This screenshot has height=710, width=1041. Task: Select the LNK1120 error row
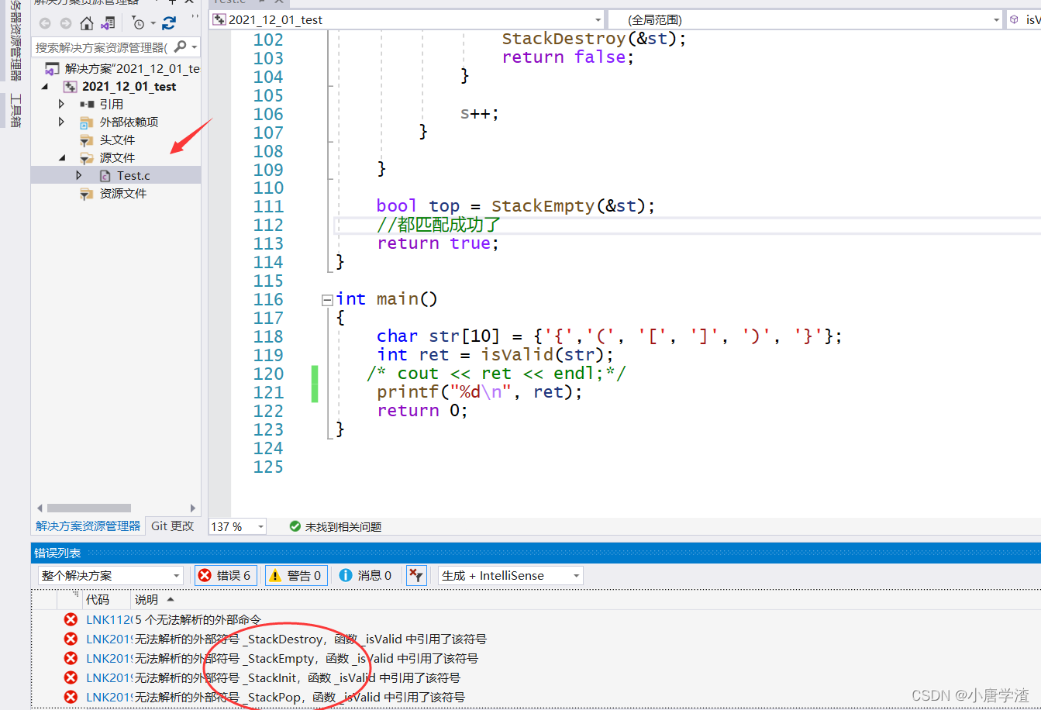point(536,619)
